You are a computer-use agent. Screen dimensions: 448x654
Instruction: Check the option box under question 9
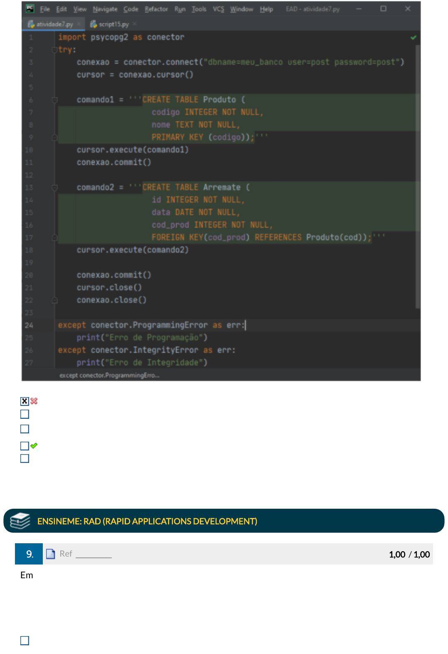tap(25, 640)
